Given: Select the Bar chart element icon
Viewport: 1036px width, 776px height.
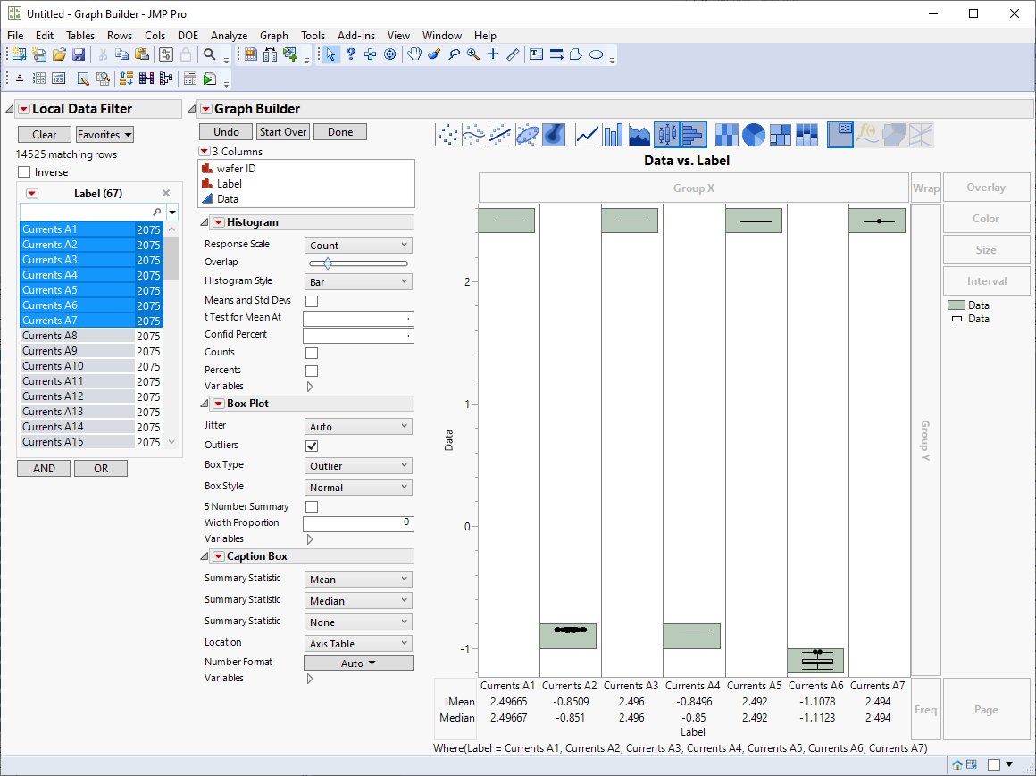Looking at the screenshot, I should (x=614, y=135).
